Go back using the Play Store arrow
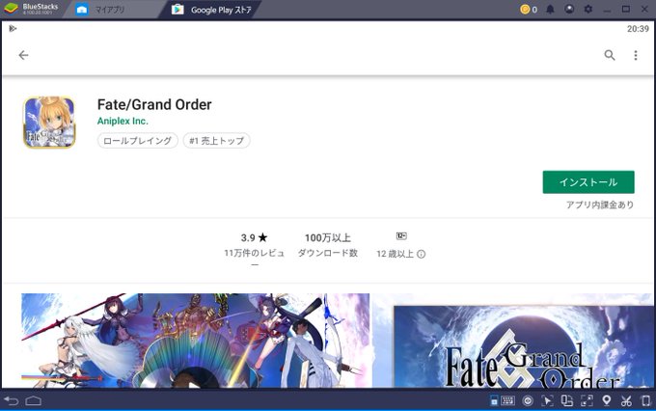The image size is (656, 411). coord(23,55)
